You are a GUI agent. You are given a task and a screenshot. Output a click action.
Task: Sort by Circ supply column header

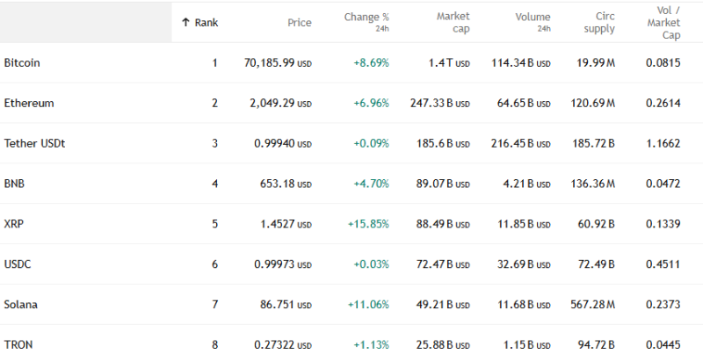599,22
